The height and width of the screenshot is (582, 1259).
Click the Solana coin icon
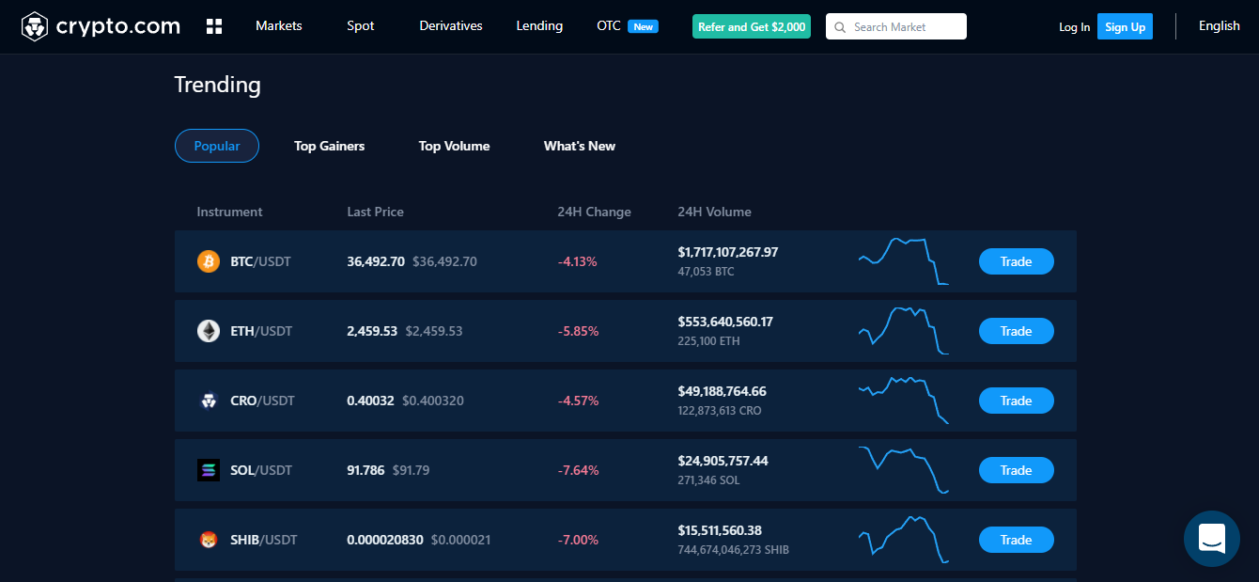tap(209, 470)
